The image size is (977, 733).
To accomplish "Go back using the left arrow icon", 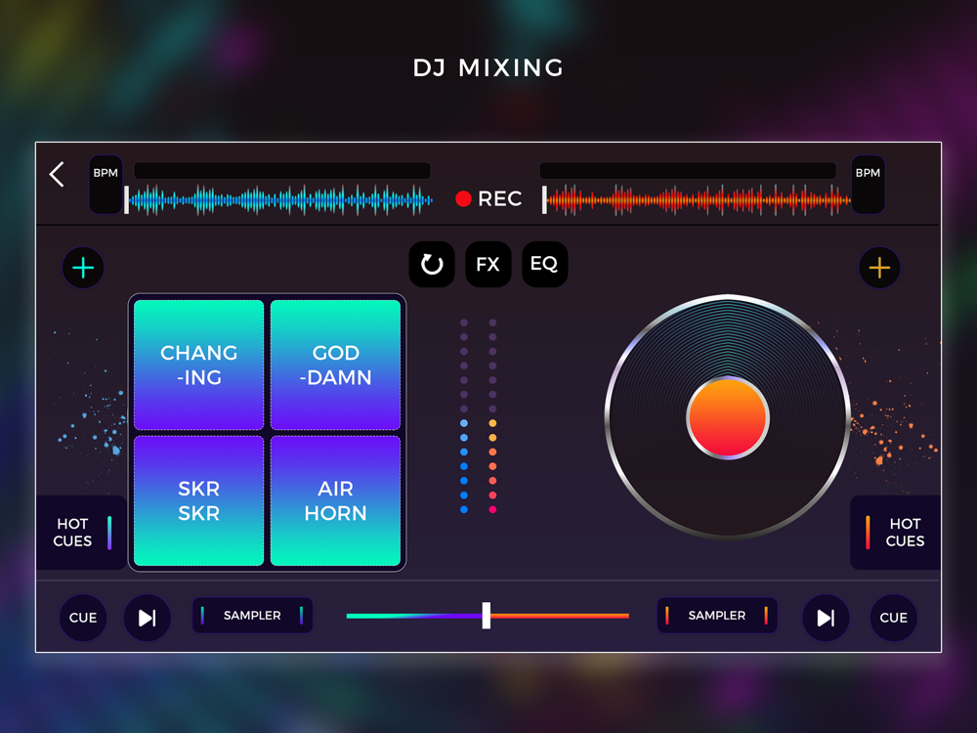I will pos(57,175).
